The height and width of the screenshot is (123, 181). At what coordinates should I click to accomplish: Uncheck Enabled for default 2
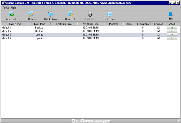tap(159, 31)
